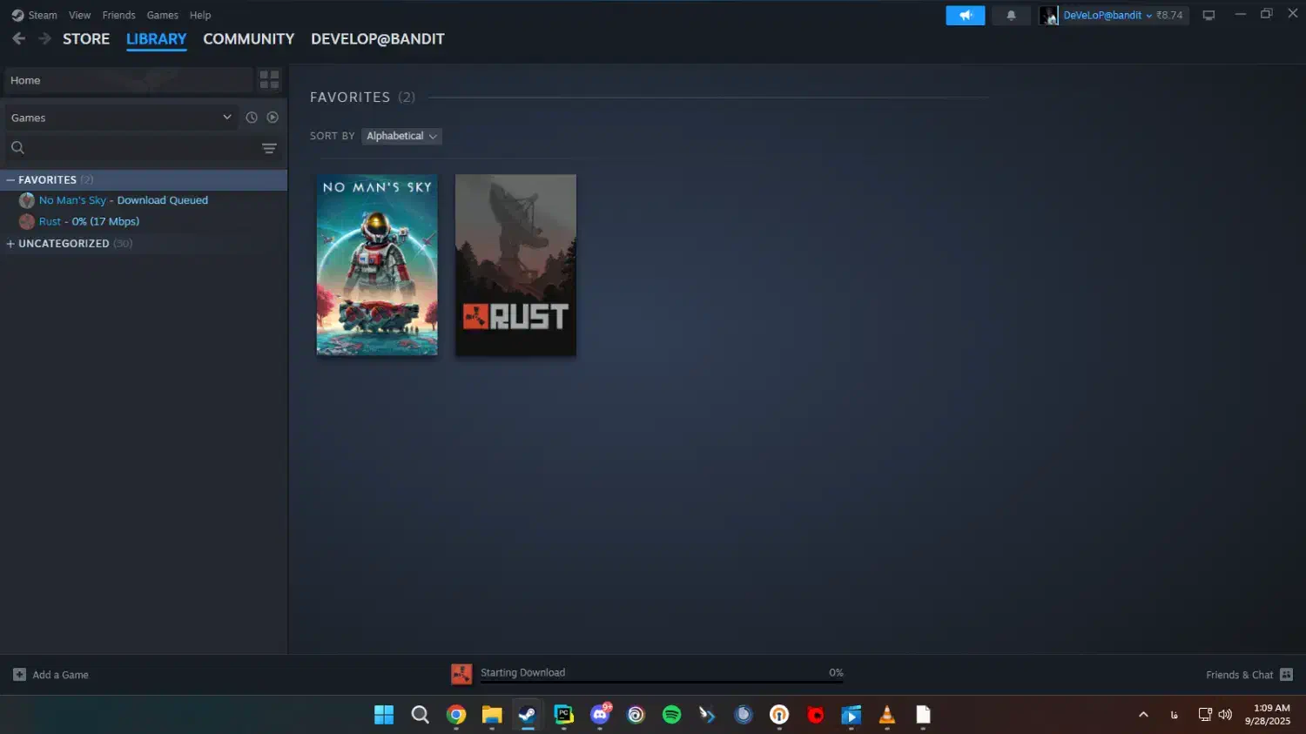
Task: Switch to grid collections view icon
Action: tap(269, 80)
